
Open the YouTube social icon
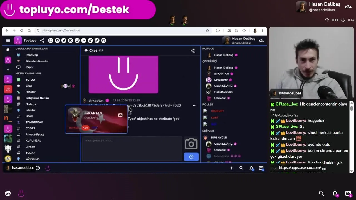(57, 41)
